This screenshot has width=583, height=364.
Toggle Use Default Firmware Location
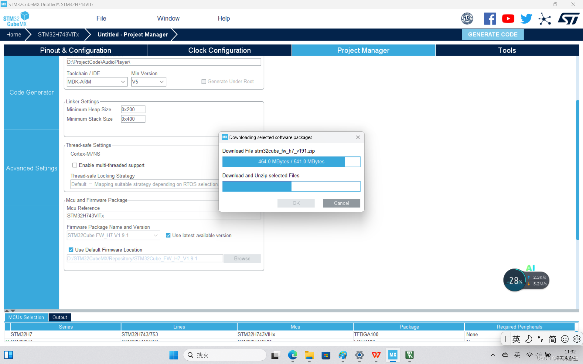(x=71, y=250)
